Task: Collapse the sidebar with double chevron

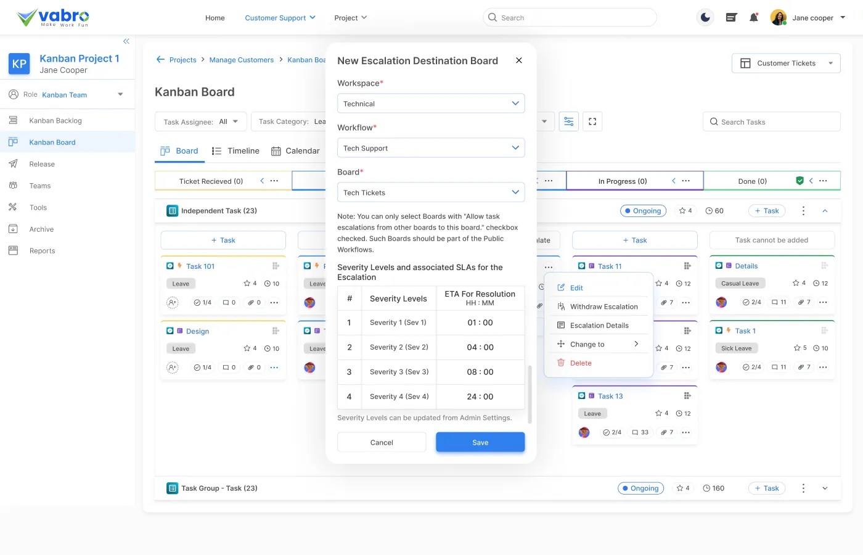Action: pos(126,41)
